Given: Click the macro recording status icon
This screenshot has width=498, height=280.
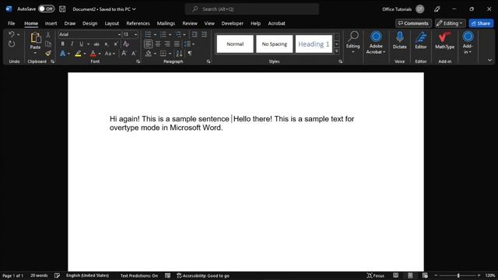Looking at the screenshot, I should pos(168,275).
